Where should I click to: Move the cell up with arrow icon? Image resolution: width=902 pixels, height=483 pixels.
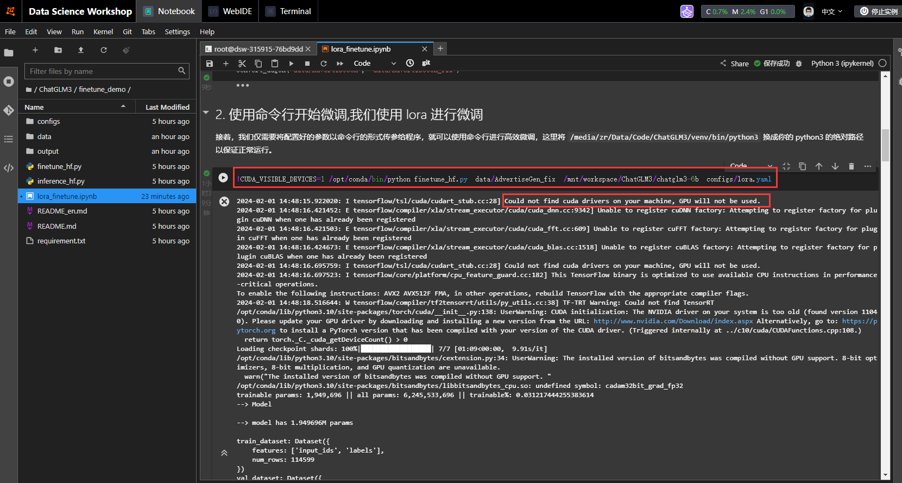pos(819,166)
